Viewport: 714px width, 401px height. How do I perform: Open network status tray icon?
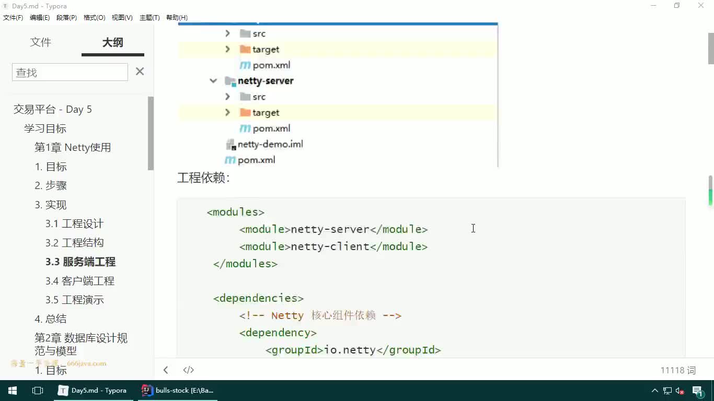667,391
